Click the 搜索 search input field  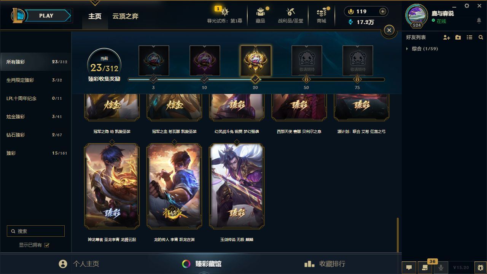pos(36,231)
